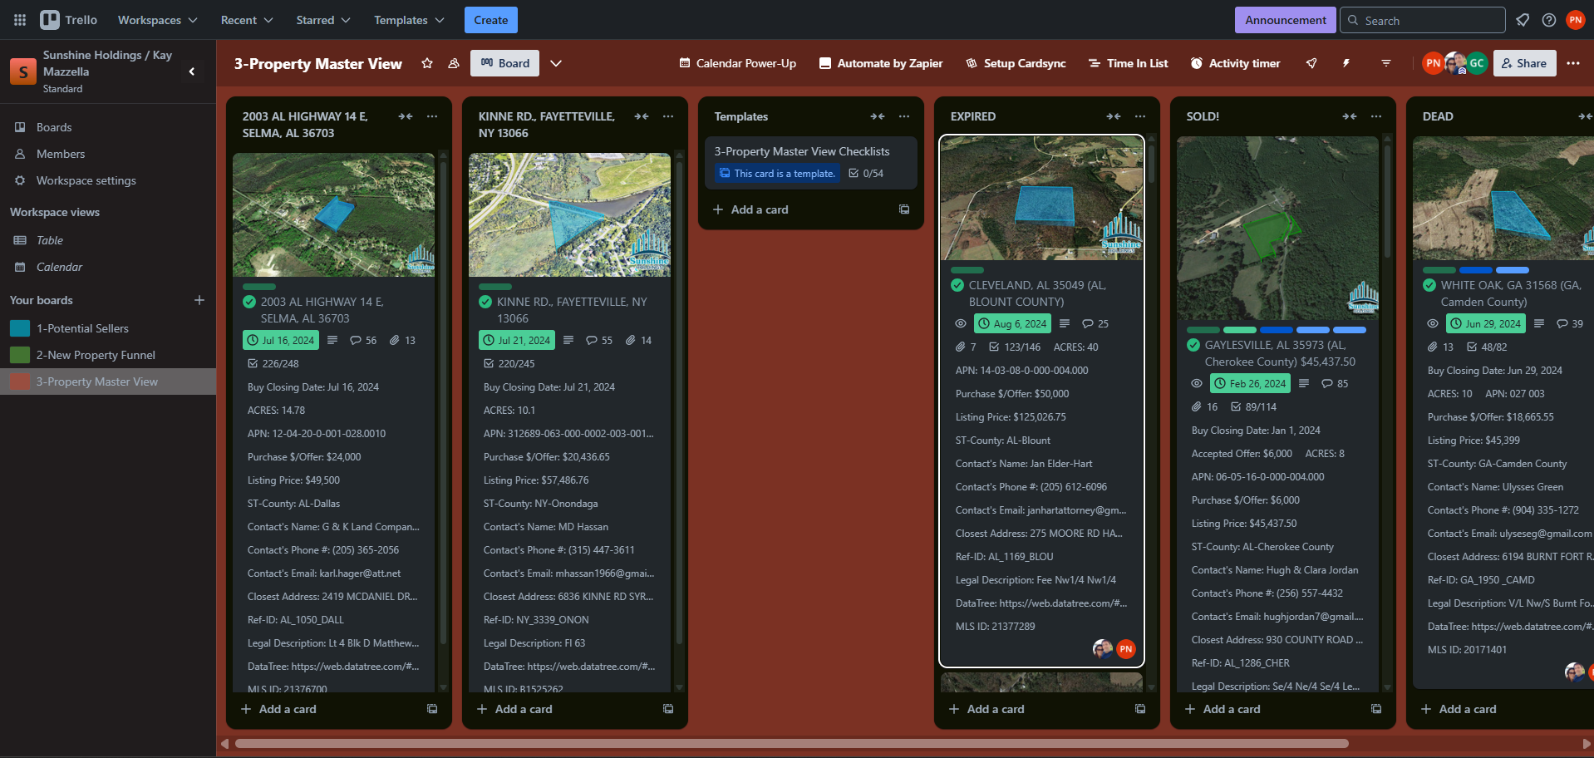Click the Announcement button
The height and width of the screenshot is (758, 1594).
point(1286,20)
